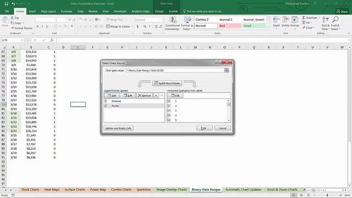Edit horizontal axis labels button
The width and height of the screenshot is (352, 198).
175,96
